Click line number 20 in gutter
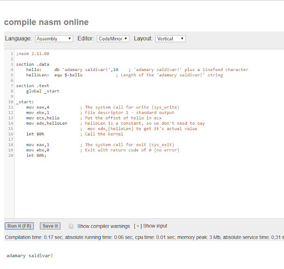This screenshot has width=284, height=269. [x=11, y=155]
